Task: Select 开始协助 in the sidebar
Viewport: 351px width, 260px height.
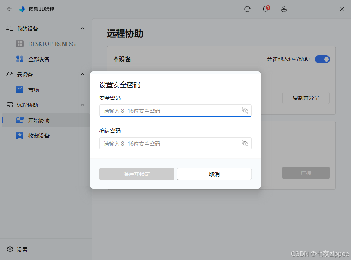Action: pyautogui.click(x=46, y=120)
